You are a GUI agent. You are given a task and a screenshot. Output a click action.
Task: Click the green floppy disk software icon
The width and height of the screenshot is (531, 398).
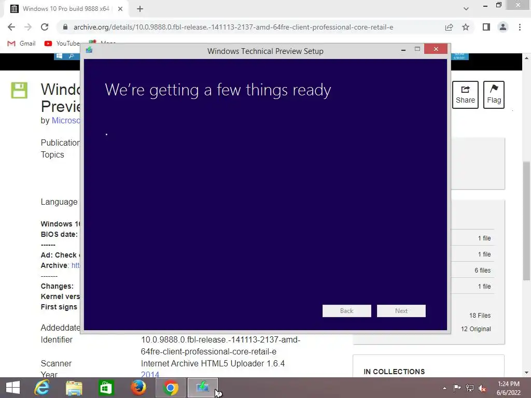19,90
